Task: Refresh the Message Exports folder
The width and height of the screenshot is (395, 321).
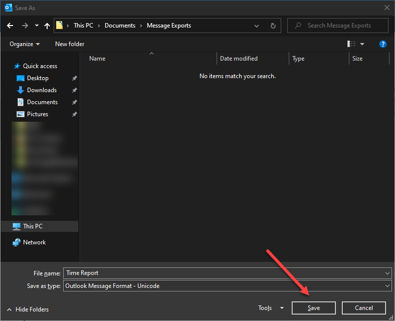Action: [x=273, y=26]
